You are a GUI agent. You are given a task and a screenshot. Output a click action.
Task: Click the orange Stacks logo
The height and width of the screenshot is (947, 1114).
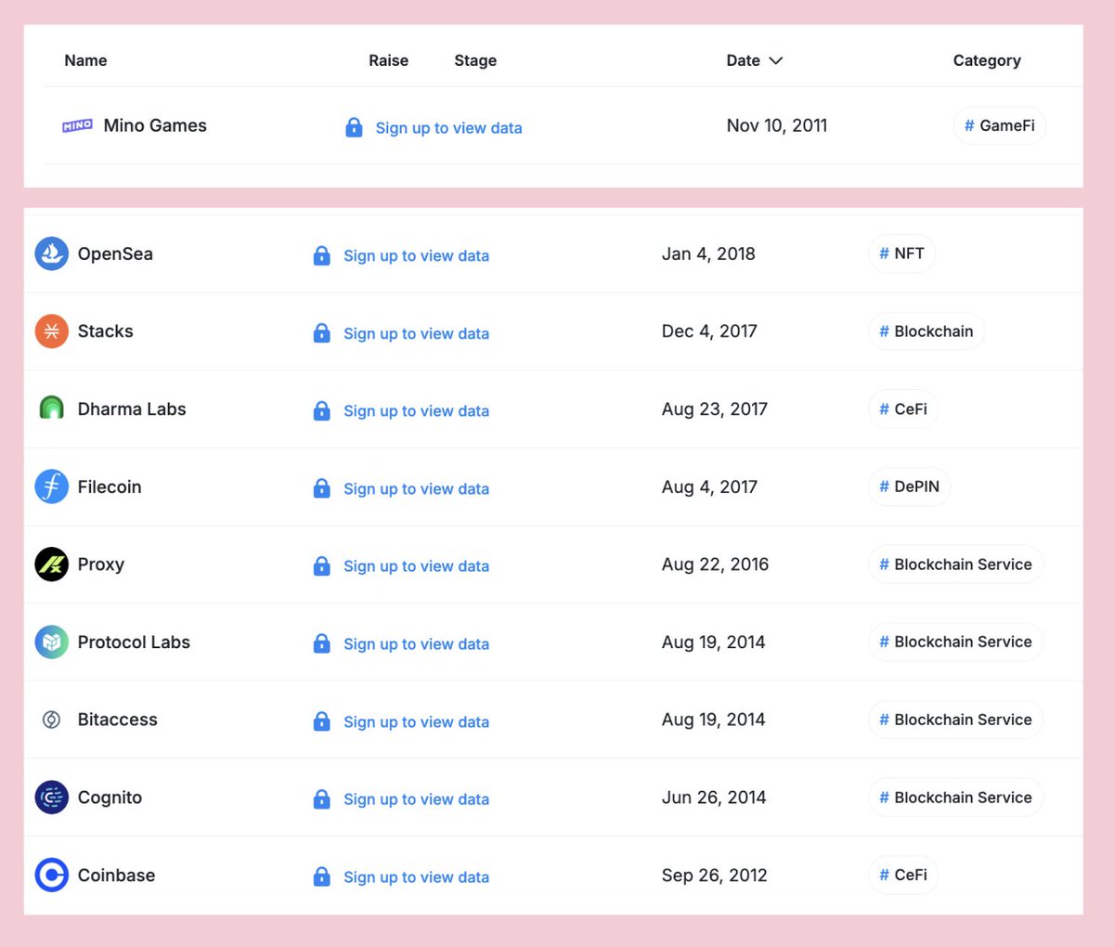tap(51, 331)
